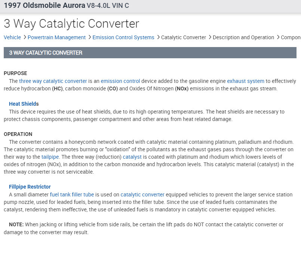This screenshot has width=301, height=267.
Task: Click the Heat Shields heading link
Action: pos(24,104)
